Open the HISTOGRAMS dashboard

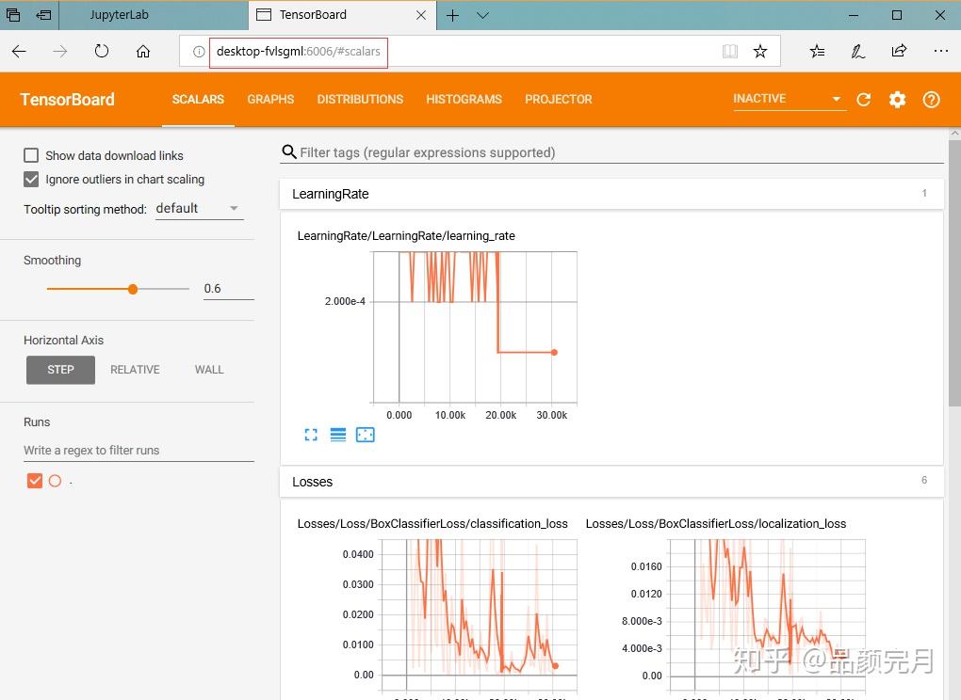(464, 99)
